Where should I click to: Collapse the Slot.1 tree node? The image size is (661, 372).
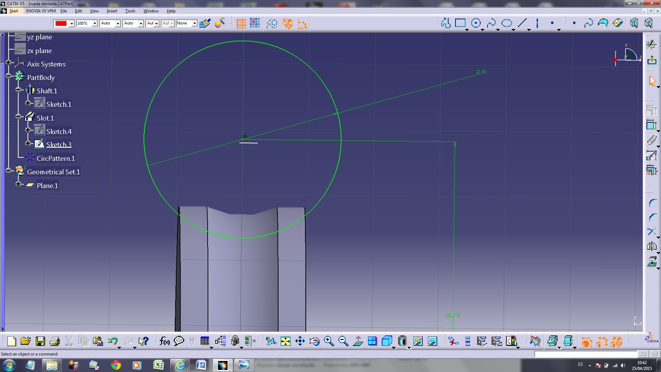[19, 116]
